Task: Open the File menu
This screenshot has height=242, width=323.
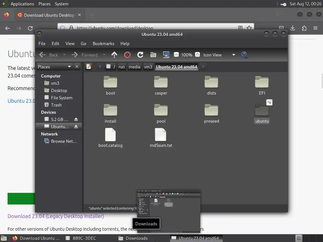Action: (42, 43)
